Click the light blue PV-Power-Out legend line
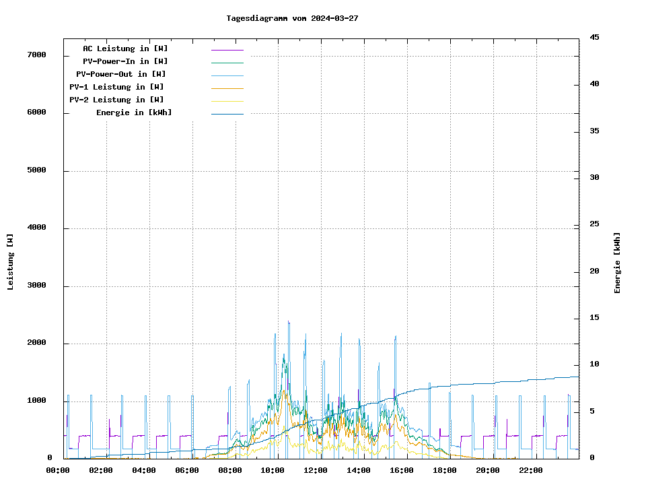 click(x=227, y=75)
